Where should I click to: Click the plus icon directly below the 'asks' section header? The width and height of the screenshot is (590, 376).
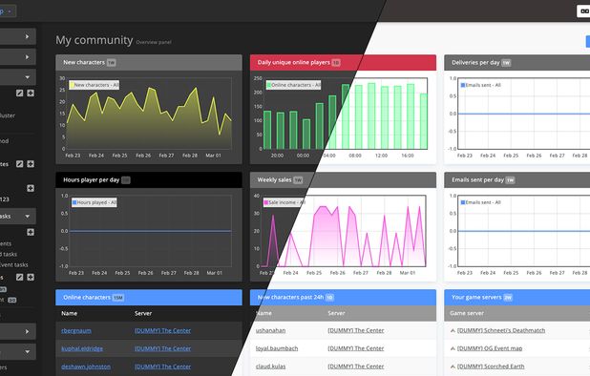point(31,232)
